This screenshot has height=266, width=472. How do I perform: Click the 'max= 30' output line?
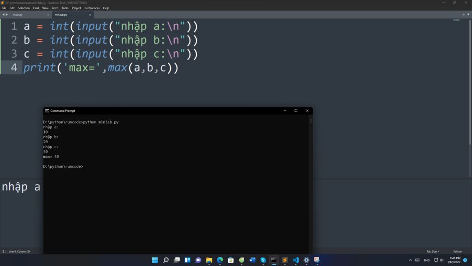coord(51,157)
